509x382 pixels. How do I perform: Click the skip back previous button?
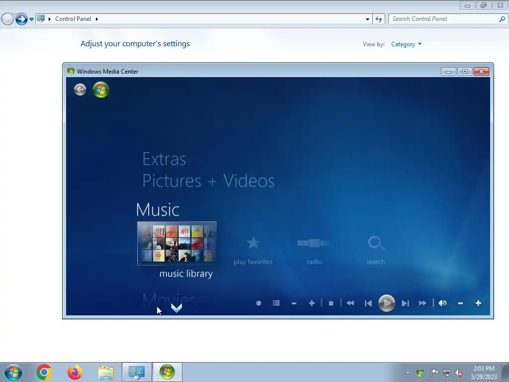[368, 303]
